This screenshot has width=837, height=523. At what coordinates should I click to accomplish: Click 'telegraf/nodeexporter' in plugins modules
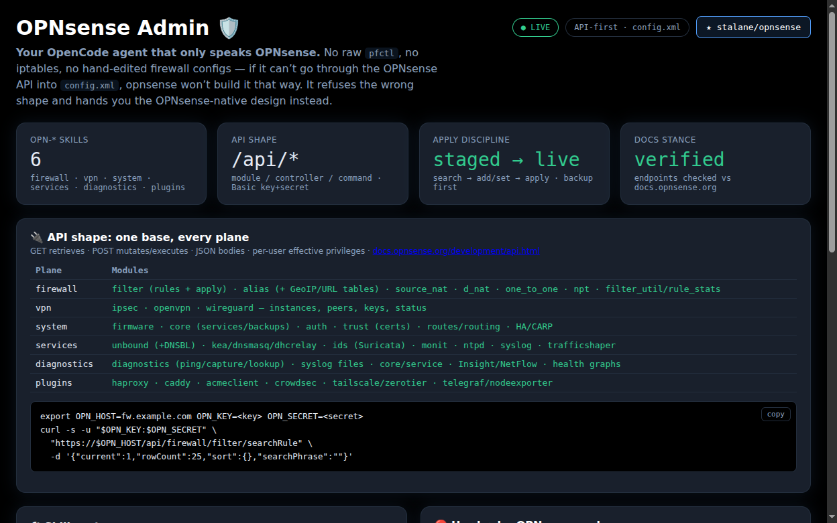pos(497,382)
